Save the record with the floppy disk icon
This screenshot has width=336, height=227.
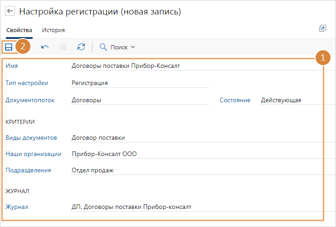pyautogui.click(x=9, y=47)
